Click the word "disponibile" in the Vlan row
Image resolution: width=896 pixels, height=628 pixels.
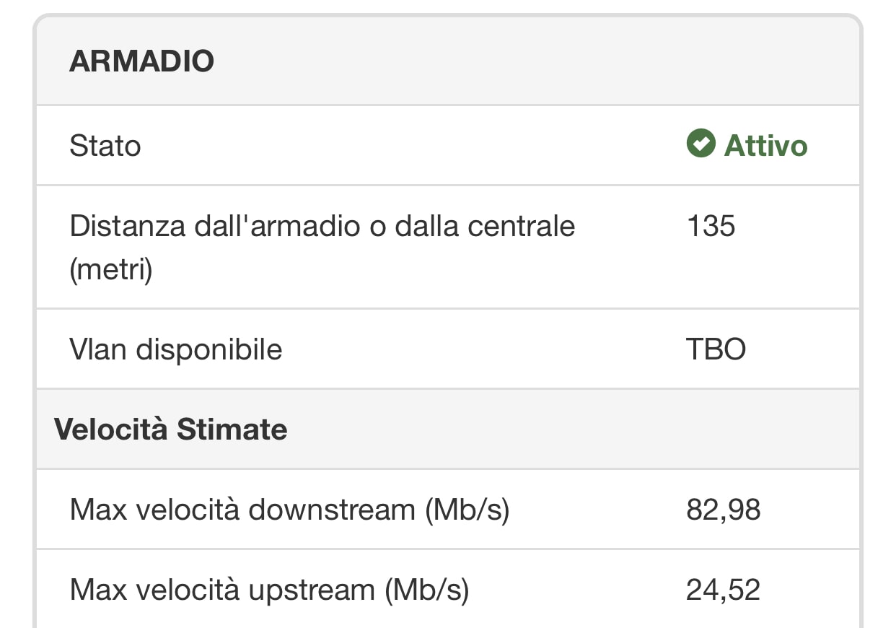coord(209,350)
